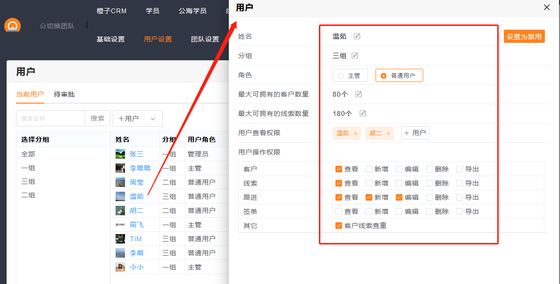Select the 主管 role radio button
The height and width of the screenshot is (284, 560).
click(341, 75)
